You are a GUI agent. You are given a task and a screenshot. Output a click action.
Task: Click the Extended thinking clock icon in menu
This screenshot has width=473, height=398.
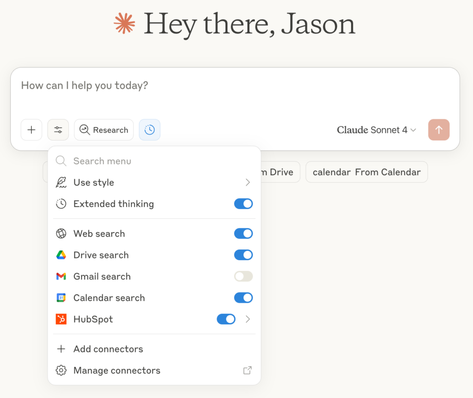pyautogui.click(x=61, y=204)
